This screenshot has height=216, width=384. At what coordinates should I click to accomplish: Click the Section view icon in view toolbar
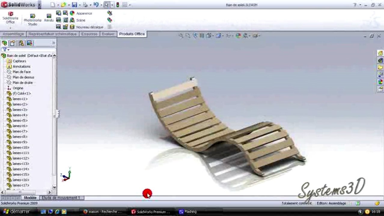202,35
